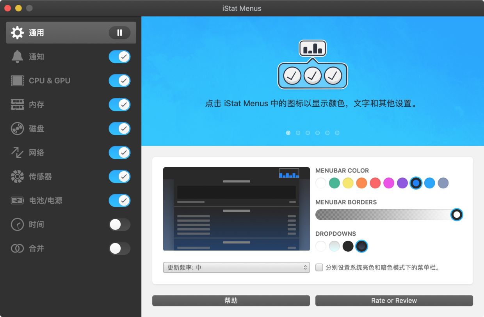Image resolution: width=484 pixels, height=317 pixels.
Task: Toggle off the 通知 switch
Action: tap(119, 57)
